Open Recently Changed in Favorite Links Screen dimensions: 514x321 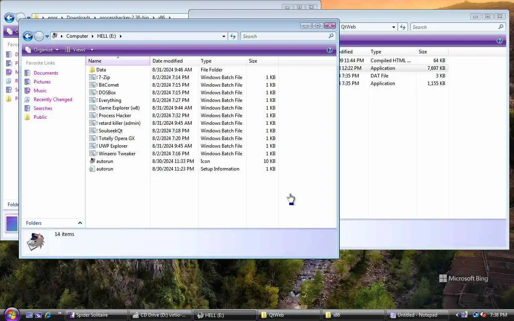(53, 100)
